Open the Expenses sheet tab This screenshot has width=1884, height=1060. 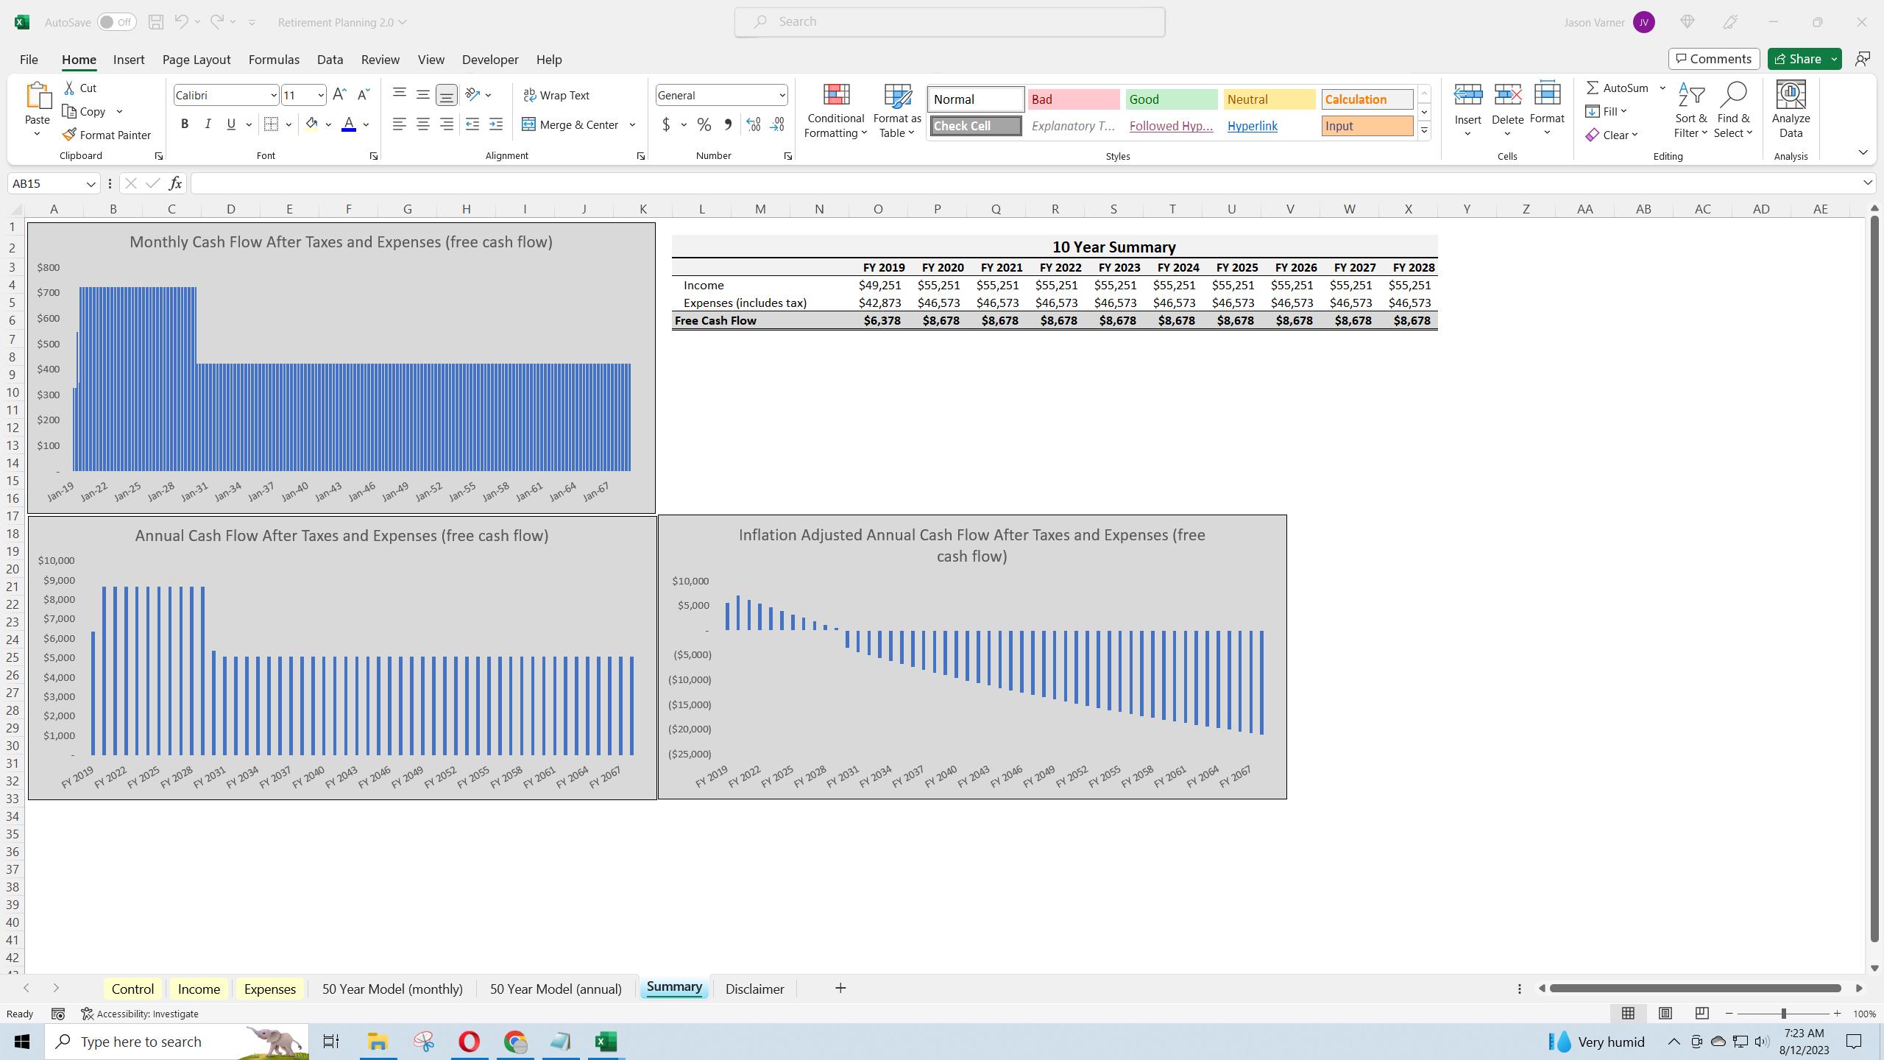269,989
